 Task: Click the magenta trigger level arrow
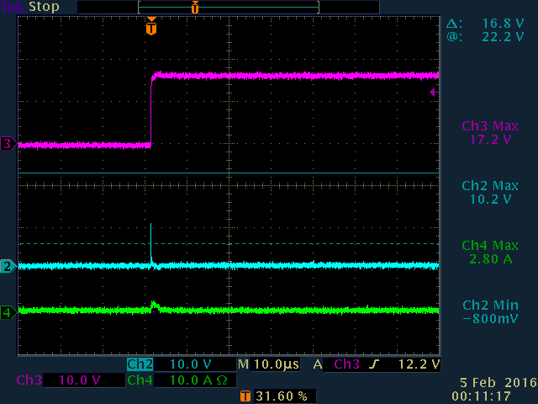tap(434, 92)
